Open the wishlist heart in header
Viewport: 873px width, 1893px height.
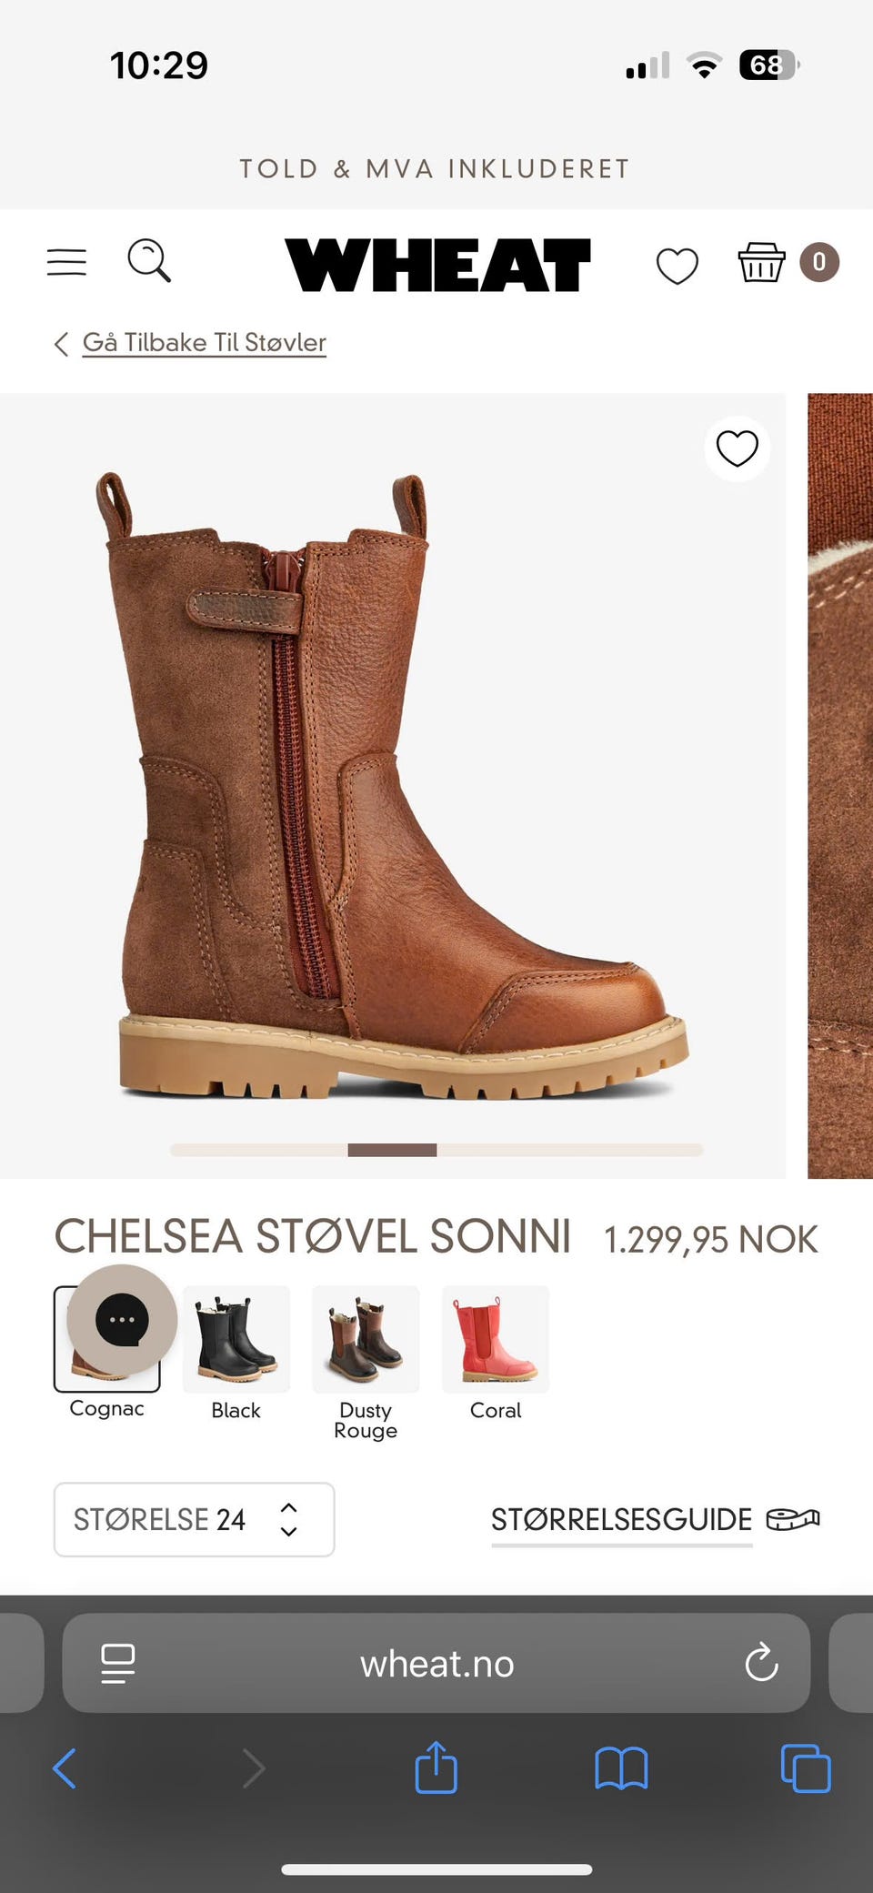677,266
